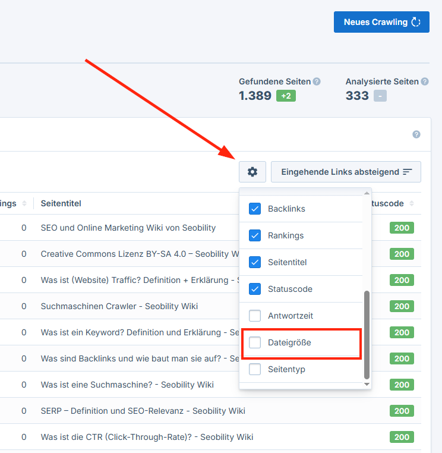Click help icon next to Gefundene Seiten
Screen dimensions: 442x453
click(x=317, y=81)
